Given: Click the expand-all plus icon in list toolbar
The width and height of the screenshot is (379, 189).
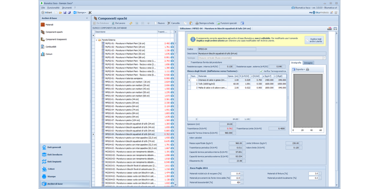Looking at the screenshot, I should (137, 23).
